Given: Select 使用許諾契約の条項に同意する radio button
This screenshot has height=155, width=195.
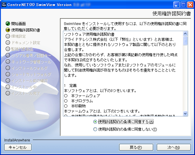Looking at the screenshot, I should [95, 122].
